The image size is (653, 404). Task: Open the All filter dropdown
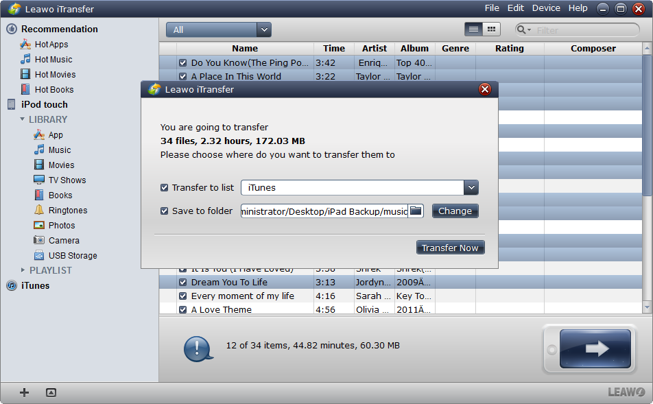219,29
